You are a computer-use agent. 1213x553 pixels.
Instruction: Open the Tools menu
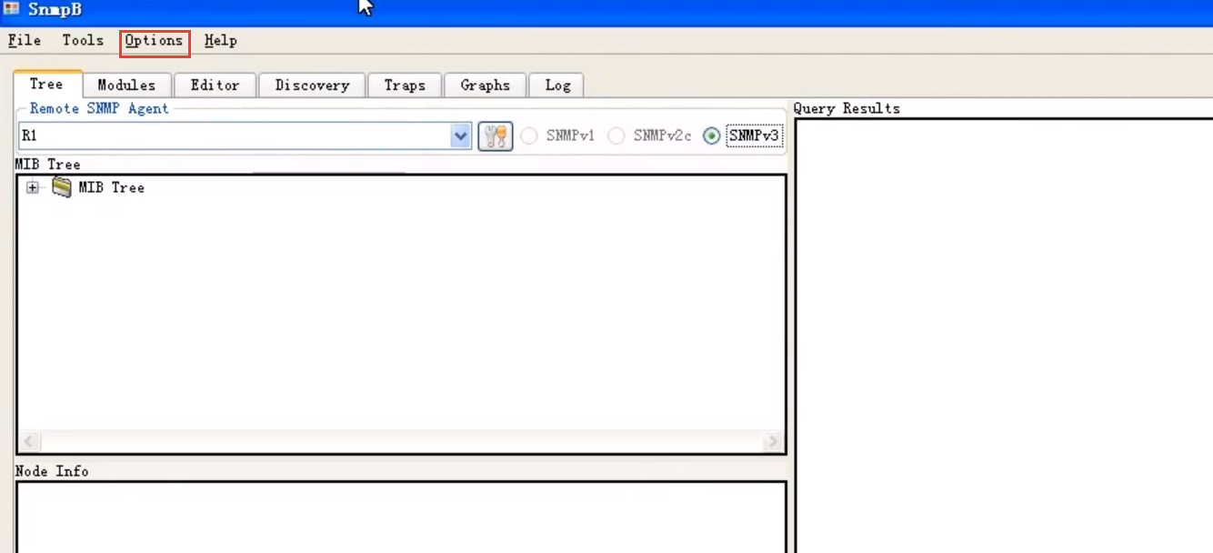coord(83,40)
